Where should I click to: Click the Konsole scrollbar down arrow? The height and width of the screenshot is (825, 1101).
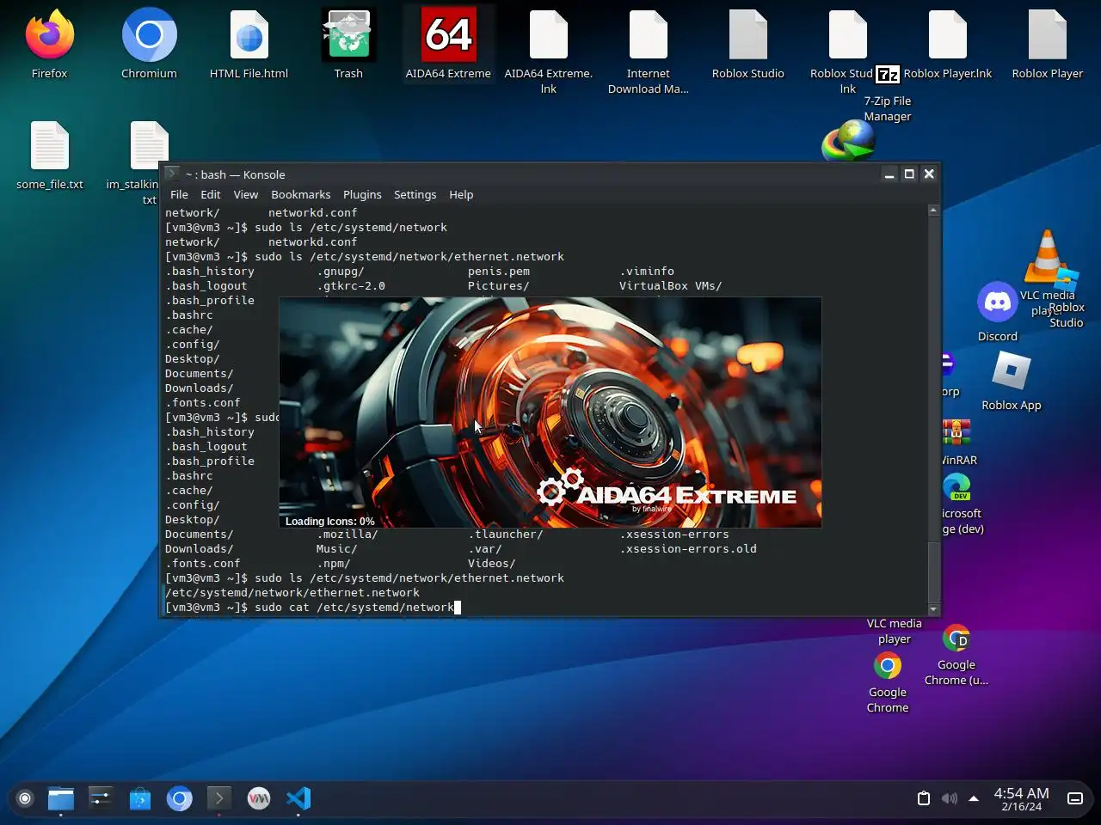pyautogui.click(x=933, y=609)
